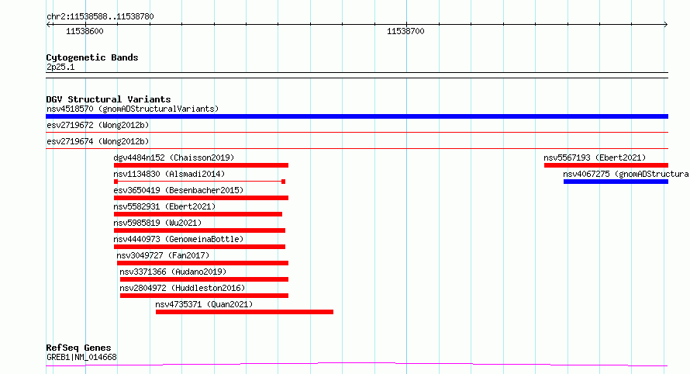Click the chr2:11538588..11538780 region label
This screenshot has width=690, height=374.
[x=100, y=17]
